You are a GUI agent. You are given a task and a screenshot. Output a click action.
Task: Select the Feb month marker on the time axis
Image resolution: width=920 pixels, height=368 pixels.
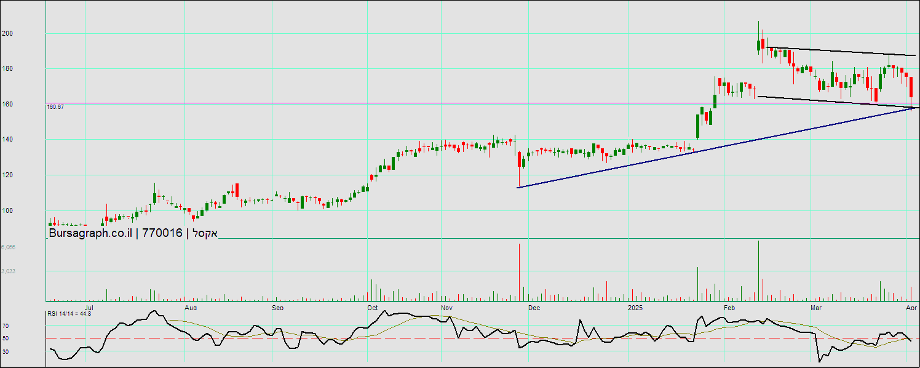pyautogui.click(x=730, y=307)
